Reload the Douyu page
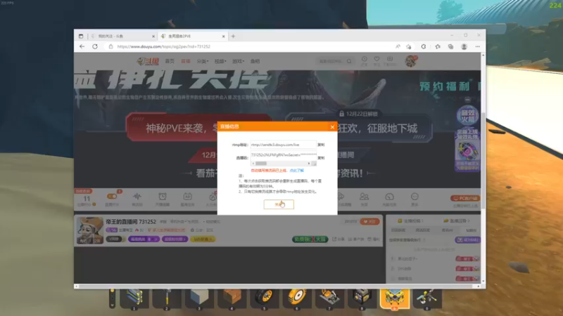The image size is (563, 316). (x=95, y=46)
